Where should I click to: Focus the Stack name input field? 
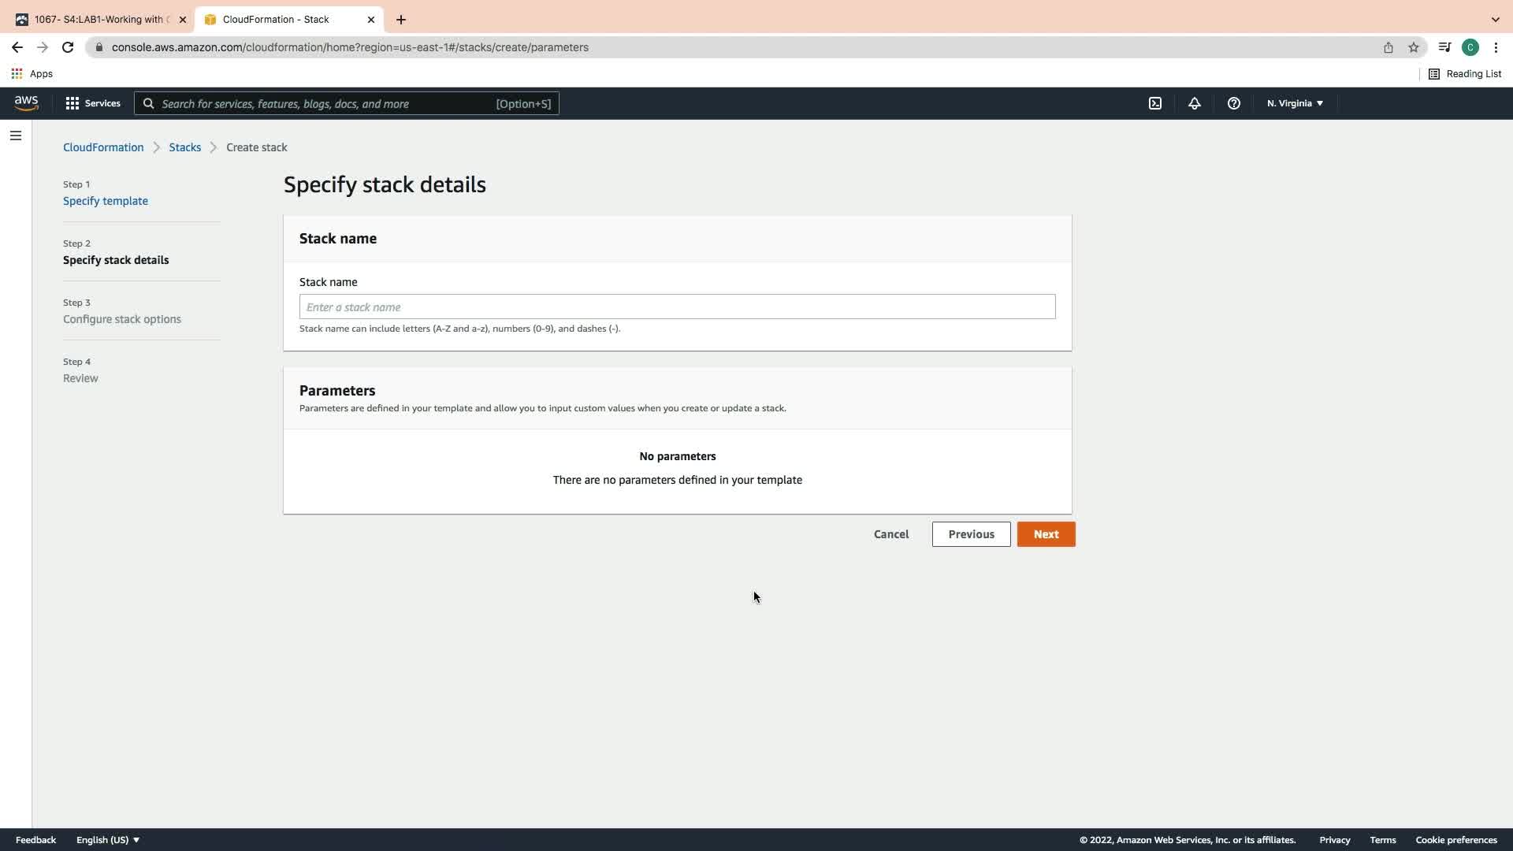[x=677, y=307]
